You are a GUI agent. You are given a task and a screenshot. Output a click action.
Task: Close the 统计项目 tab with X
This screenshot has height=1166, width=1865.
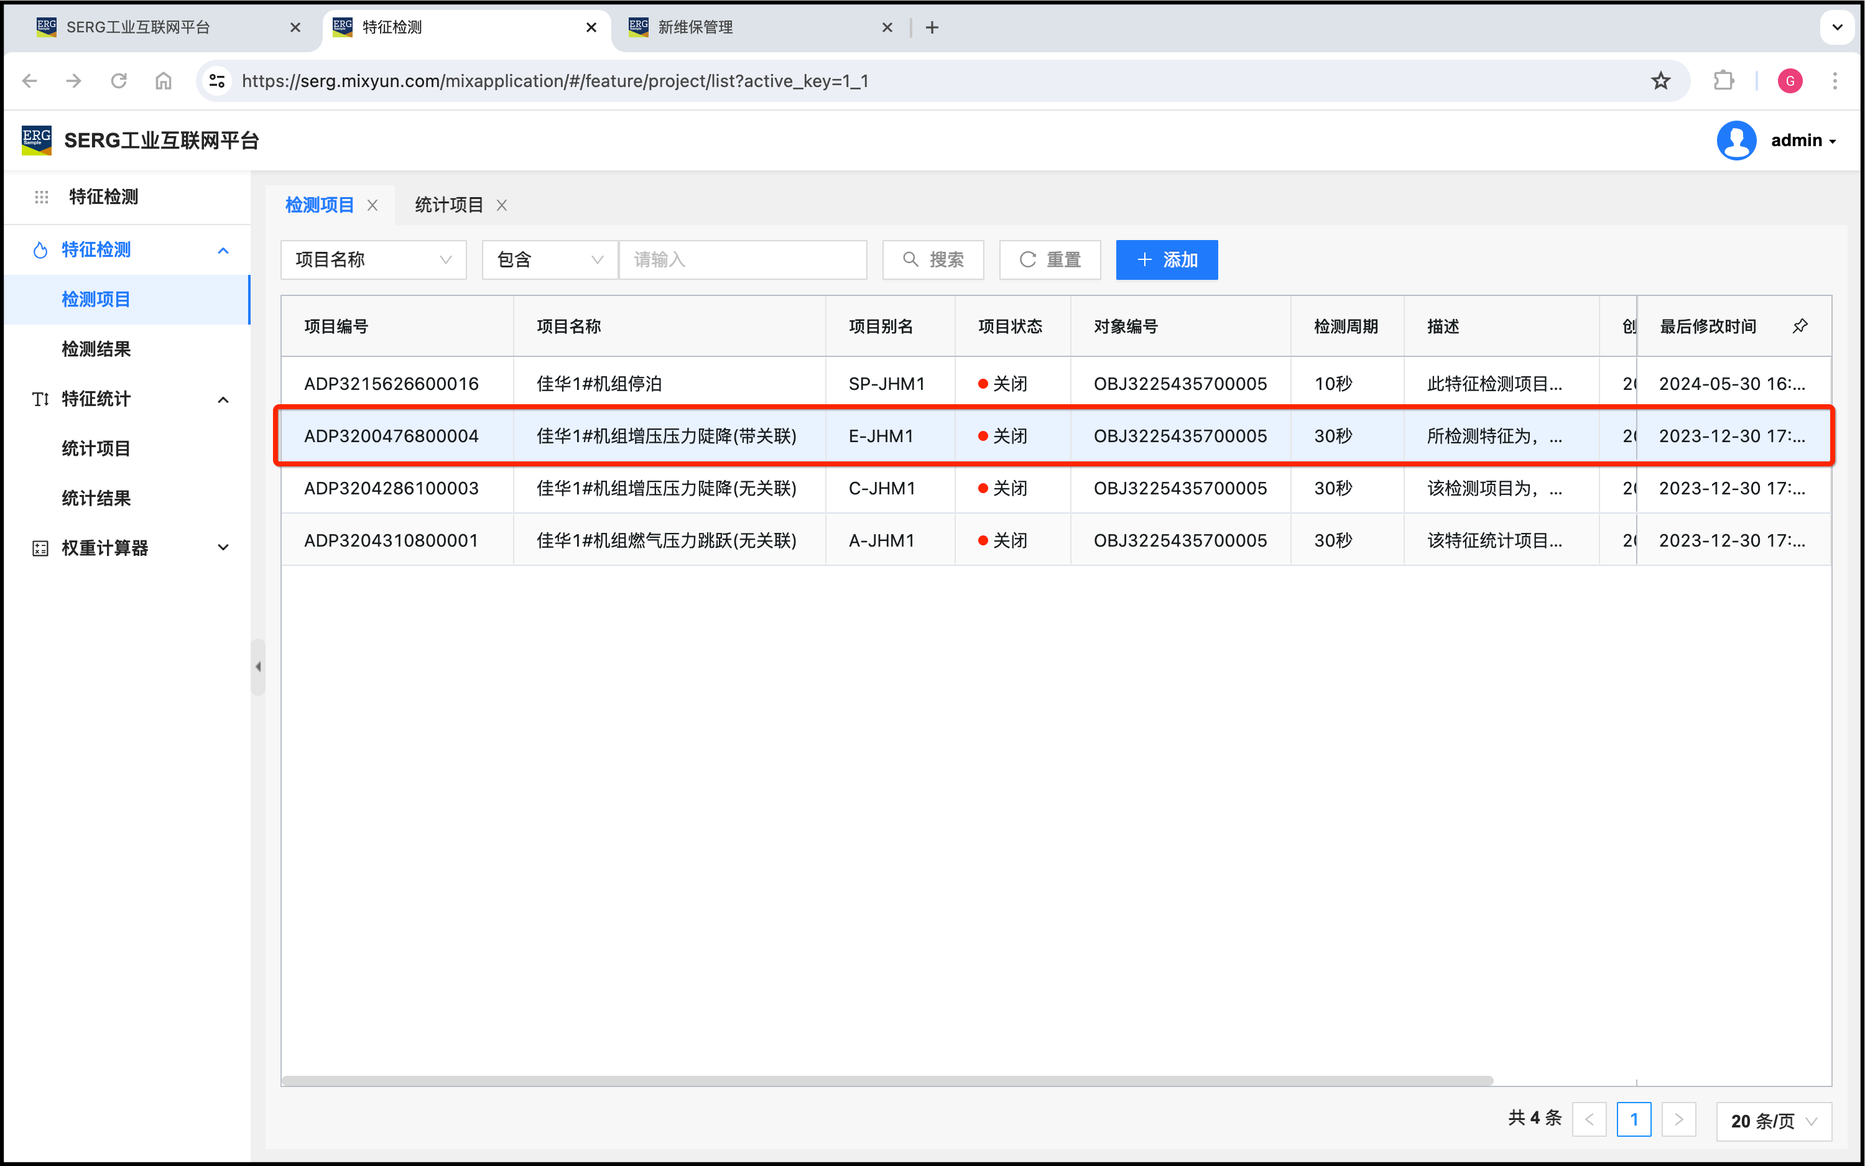click(x=502, y=205)
